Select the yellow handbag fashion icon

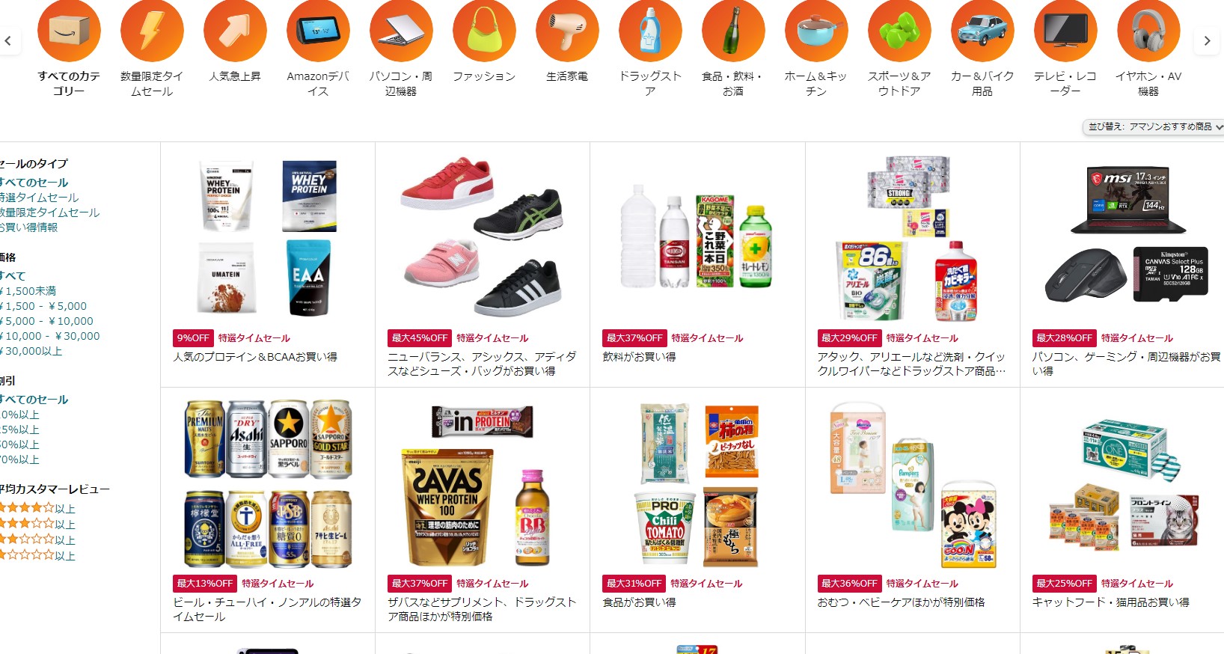tap(484, 31)
